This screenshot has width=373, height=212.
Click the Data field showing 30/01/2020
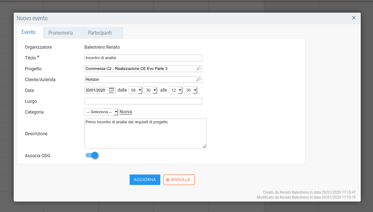click(x=96, y=90)
